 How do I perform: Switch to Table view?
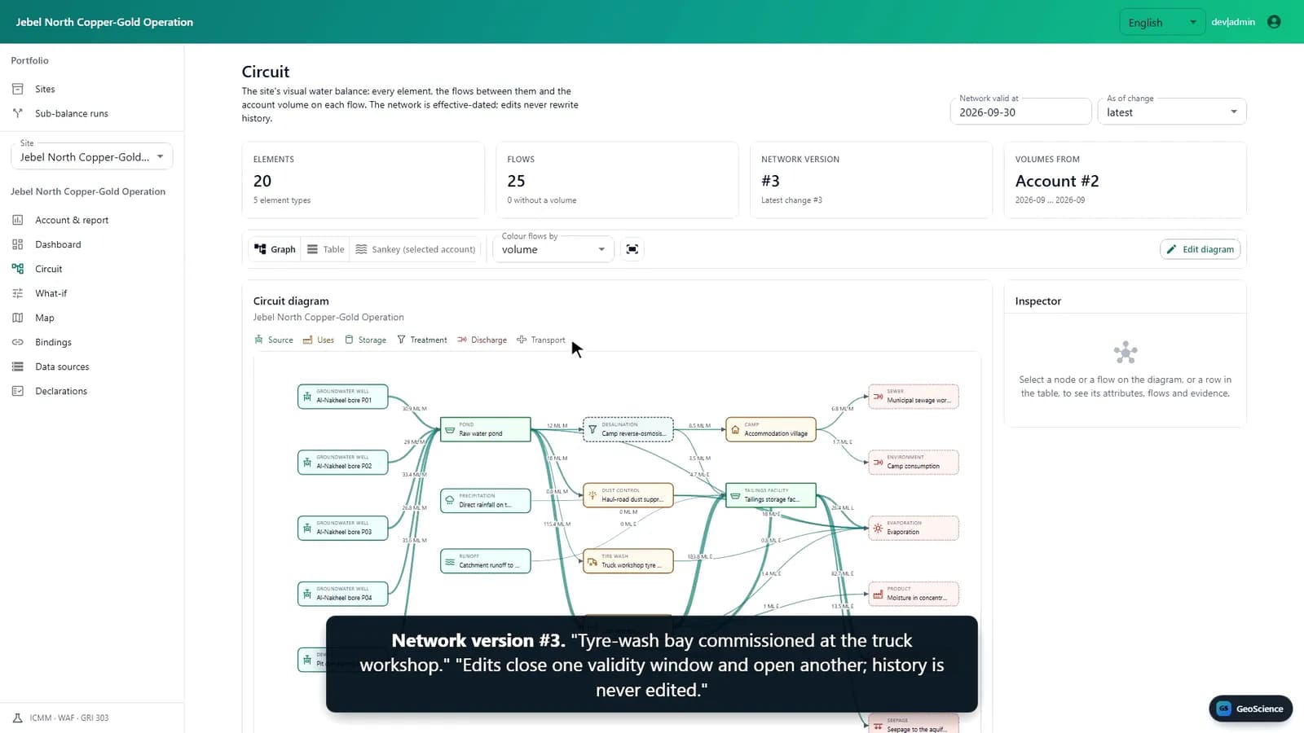tap(325, 249)
